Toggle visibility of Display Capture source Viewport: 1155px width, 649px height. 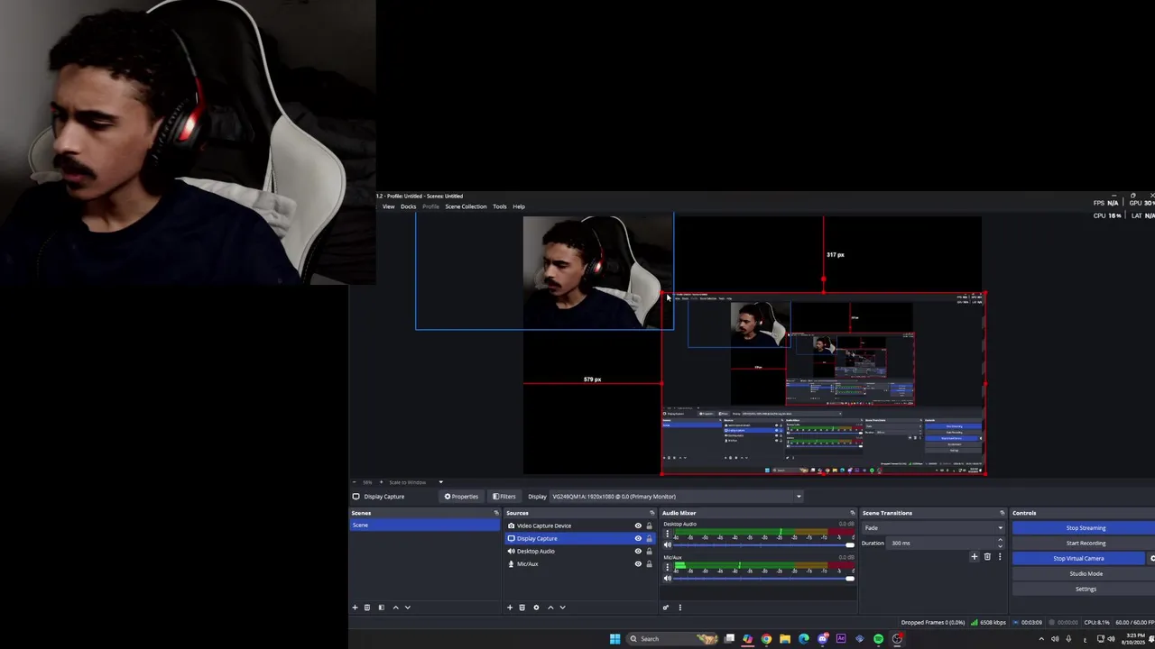(638, 539)
